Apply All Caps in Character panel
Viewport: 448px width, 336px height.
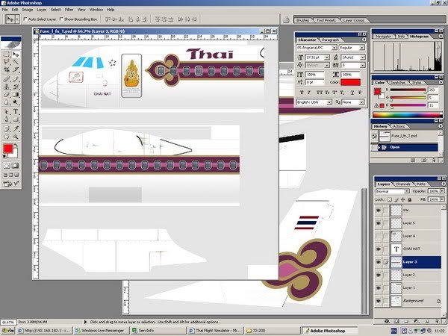coord(320,93)
